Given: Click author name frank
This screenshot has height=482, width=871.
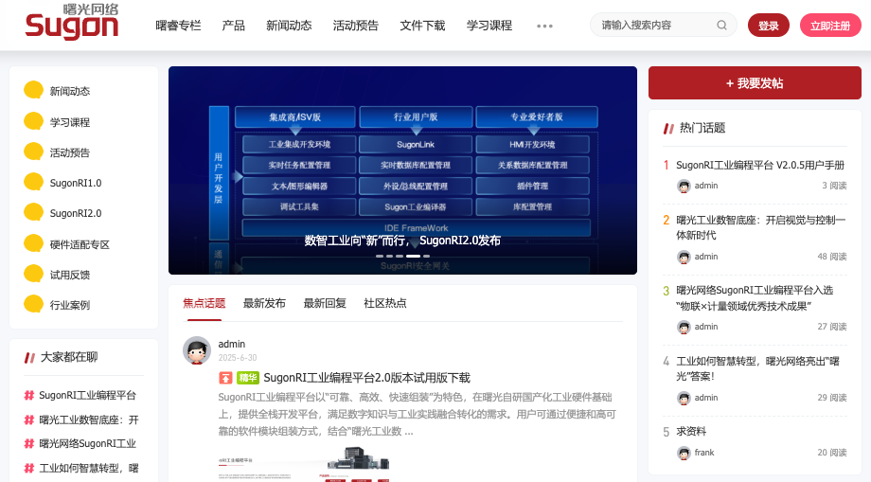Looking at the screenshot, I should point(704,453).
